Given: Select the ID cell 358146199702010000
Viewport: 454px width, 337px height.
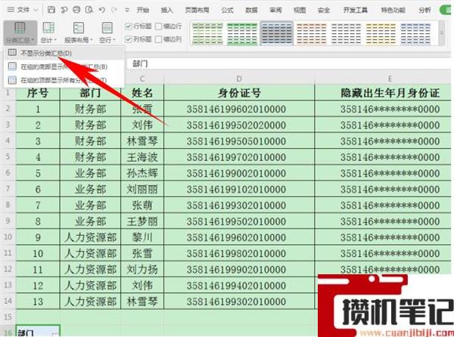Looking at the screenshot, I should [x=239, y=157].
